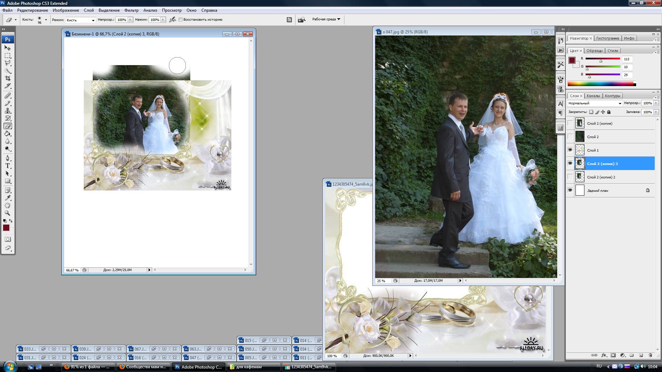The width and height of the screenshot is (662, 372).
Task: Hide layer Слой 2 (копия) 3
Action: (x=570, y=164)
